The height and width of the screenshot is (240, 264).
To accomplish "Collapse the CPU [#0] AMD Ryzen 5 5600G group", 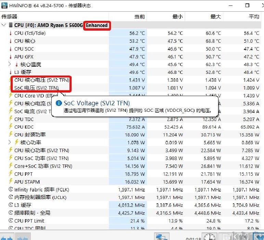I will (3, 25).
